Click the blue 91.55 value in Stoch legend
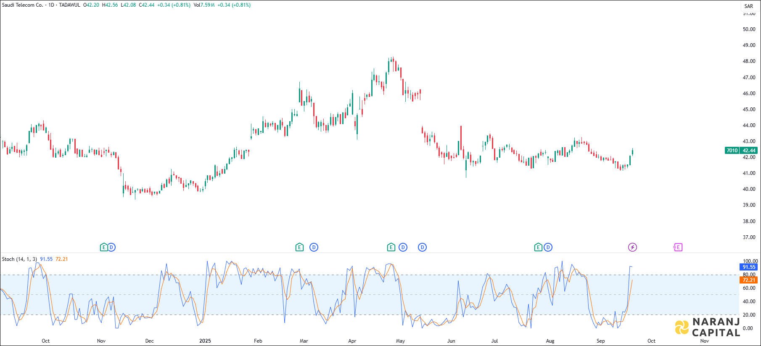This screenshot has height=346, width=761. pyautogui.click(x=46, y=259)
